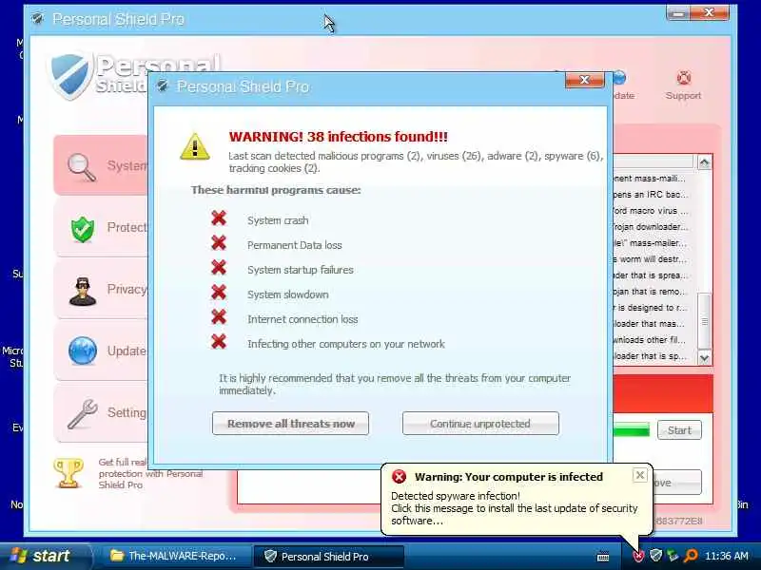This screenshot has width=761, height=570.
Task: Click the keyboard tray icon
Action: [603, 557]
